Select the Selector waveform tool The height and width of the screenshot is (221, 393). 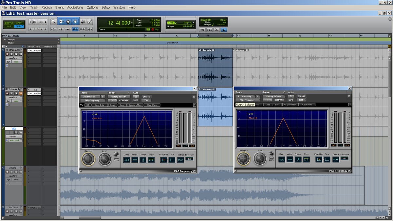point(68,22)
